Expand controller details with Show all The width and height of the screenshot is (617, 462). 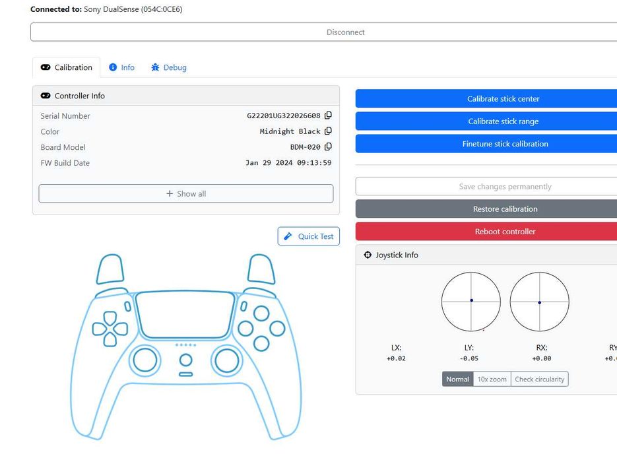[x=185, y=193]
